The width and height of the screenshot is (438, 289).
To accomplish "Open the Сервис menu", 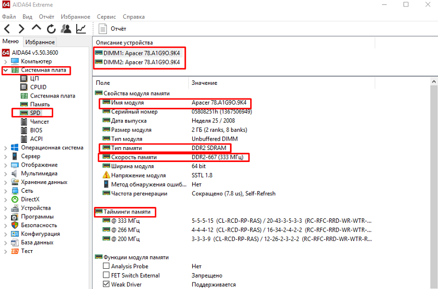I will coord(106,17).
